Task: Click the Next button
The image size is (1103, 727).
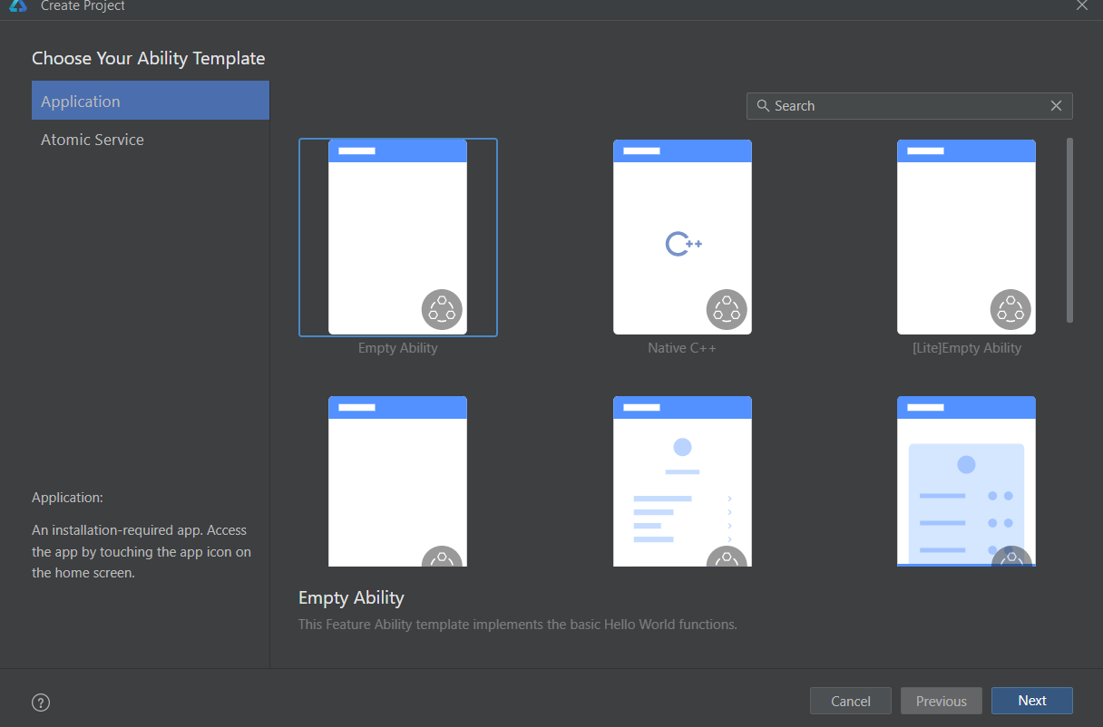Action: 1032,701
